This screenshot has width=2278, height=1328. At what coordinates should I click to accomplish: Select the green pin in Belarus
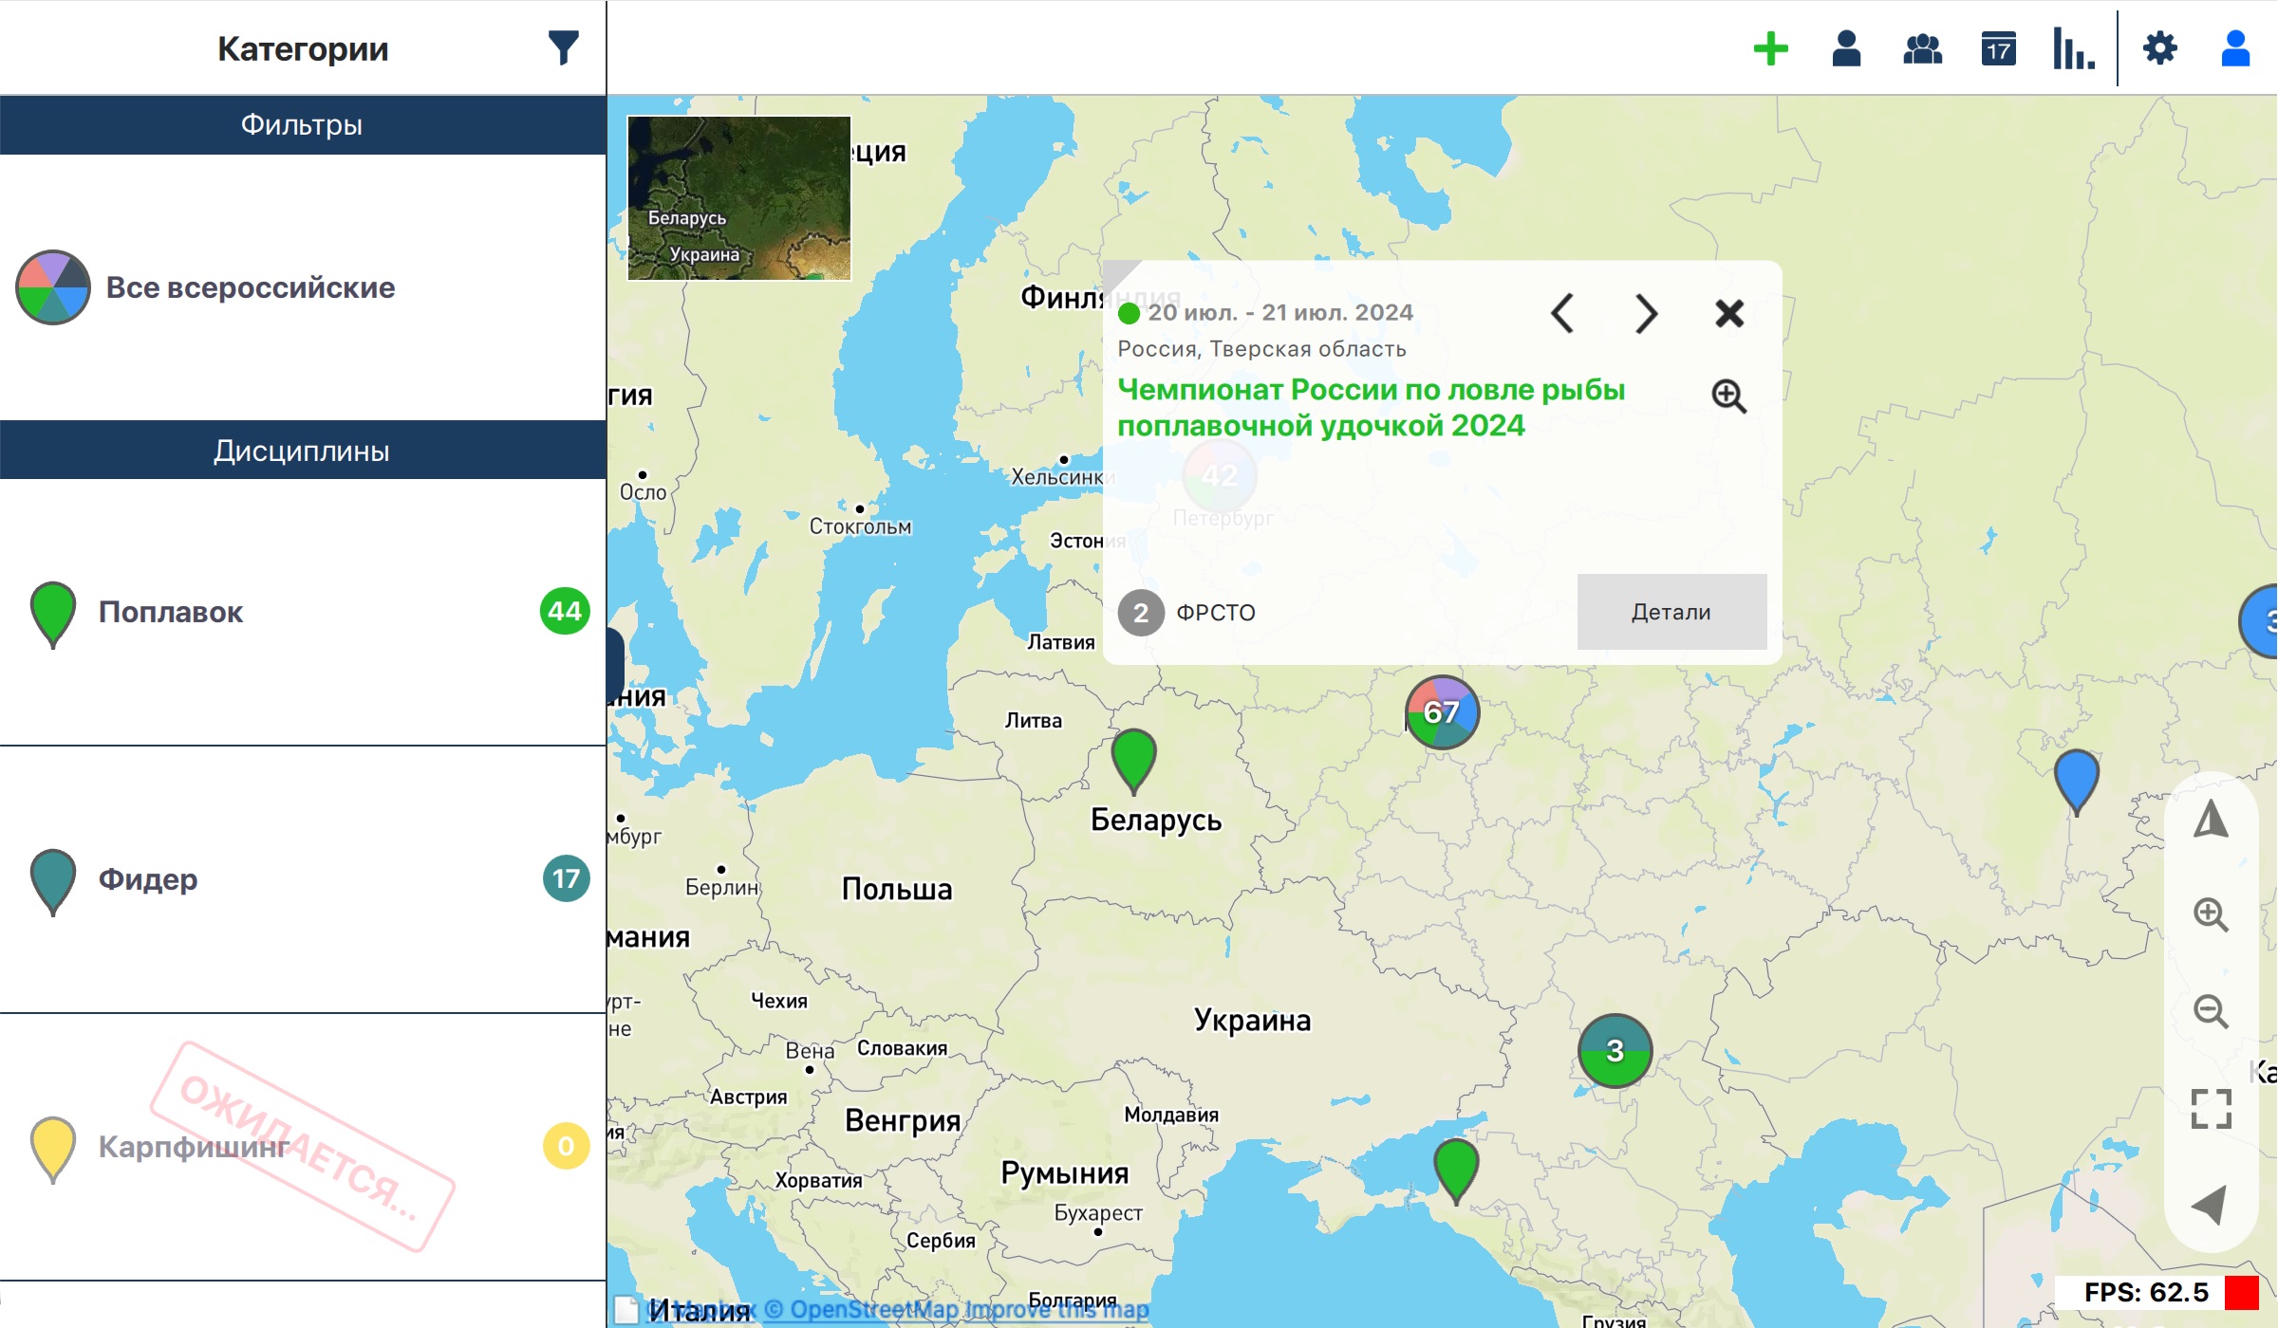[1133, 761]
